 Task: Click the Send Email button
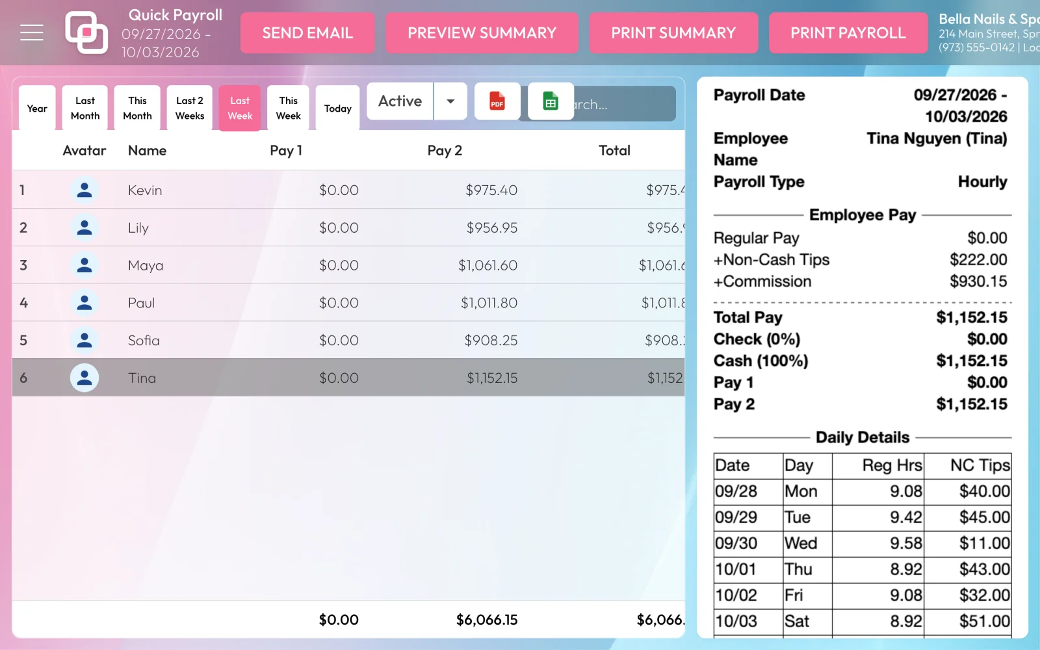click(307, 33)
